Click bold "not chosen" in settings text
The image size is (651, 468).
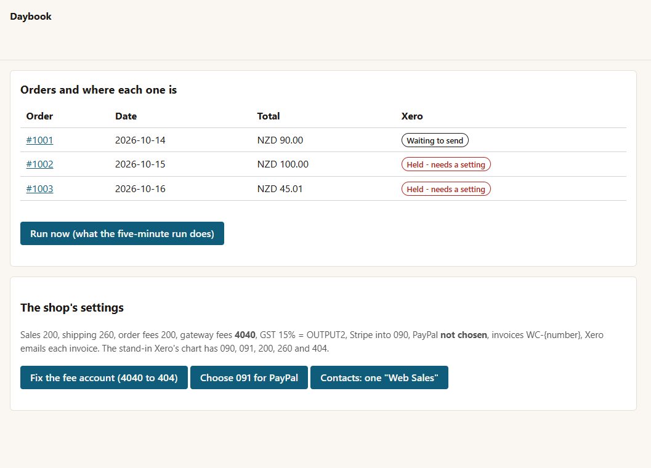(463, 335)
